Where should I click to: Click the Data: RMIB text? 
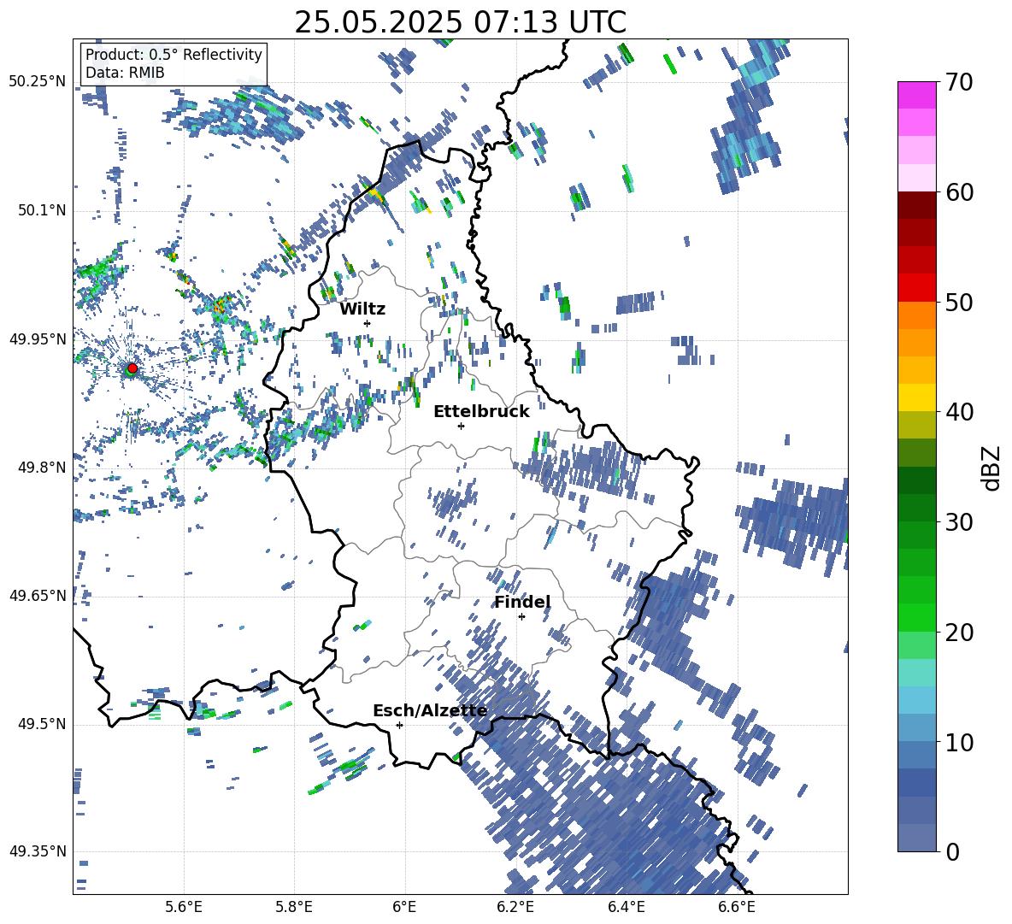125,73
